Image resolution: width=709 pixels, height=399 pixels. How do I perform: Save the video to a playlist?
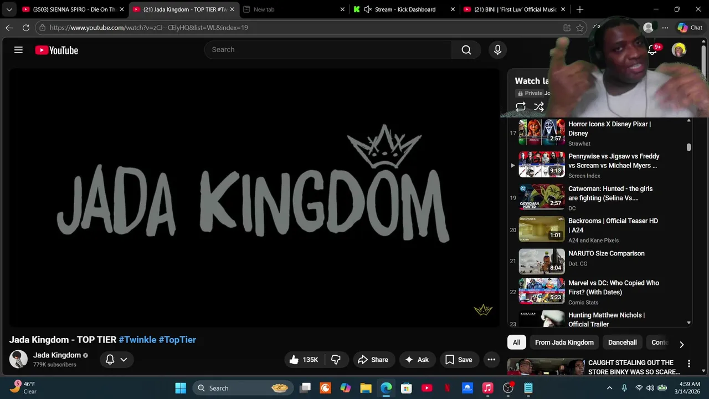(x=459, y=360)
